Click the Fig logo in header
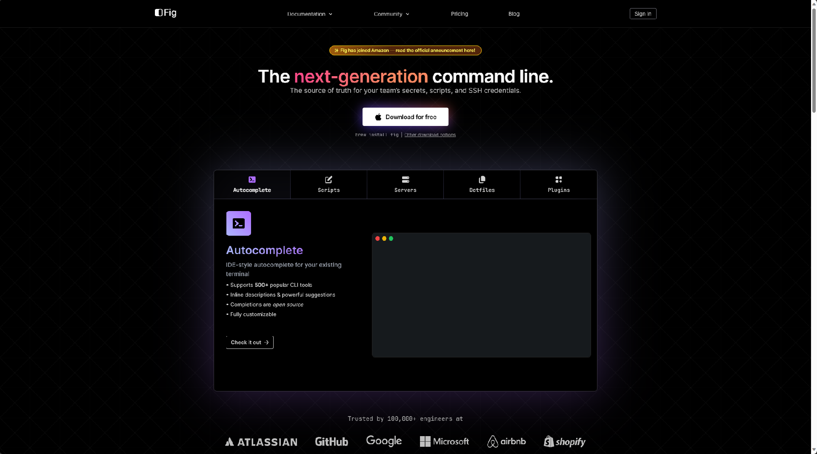The width and height of the screenshot is (817, 454). pos(166,13)
